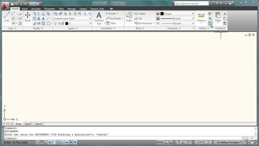Select the Array tool in Modify panel

[x=43, y=24]
